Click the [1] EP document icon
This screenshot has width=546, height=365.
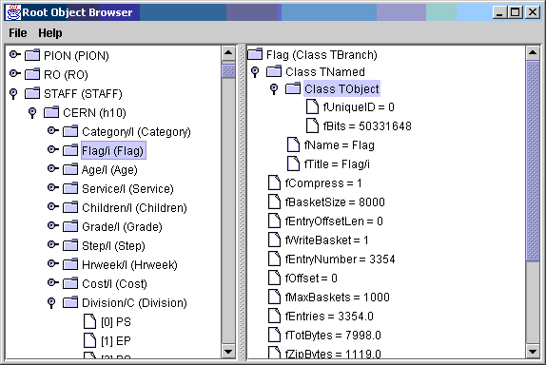click(x=89, y=340)
